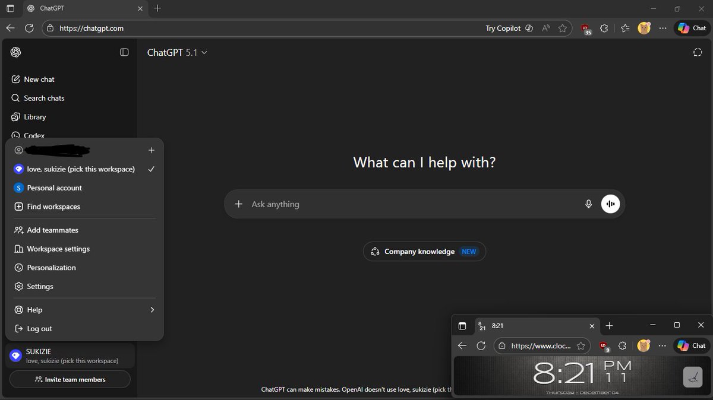The width and height of the screenshot is (713, 400).
Task: Start voice mode with the waveform button
Action: click(x=610, y=204)
